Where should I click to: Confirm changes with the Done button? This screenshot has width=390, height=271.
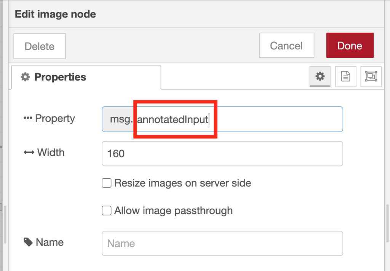pyautogui.click(x=350, y=45)
